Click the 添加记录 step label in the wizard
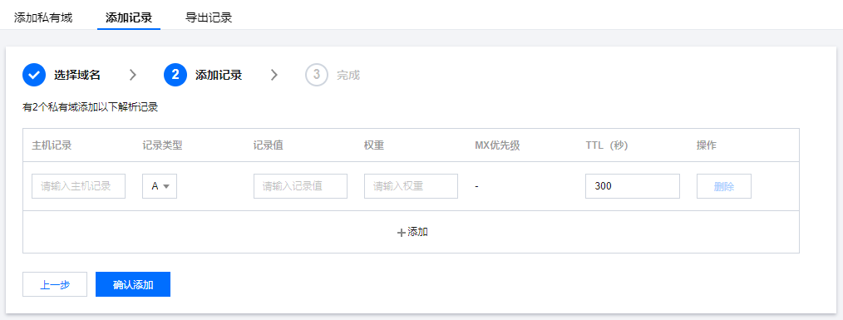843x320 pixels. point(219,76)
